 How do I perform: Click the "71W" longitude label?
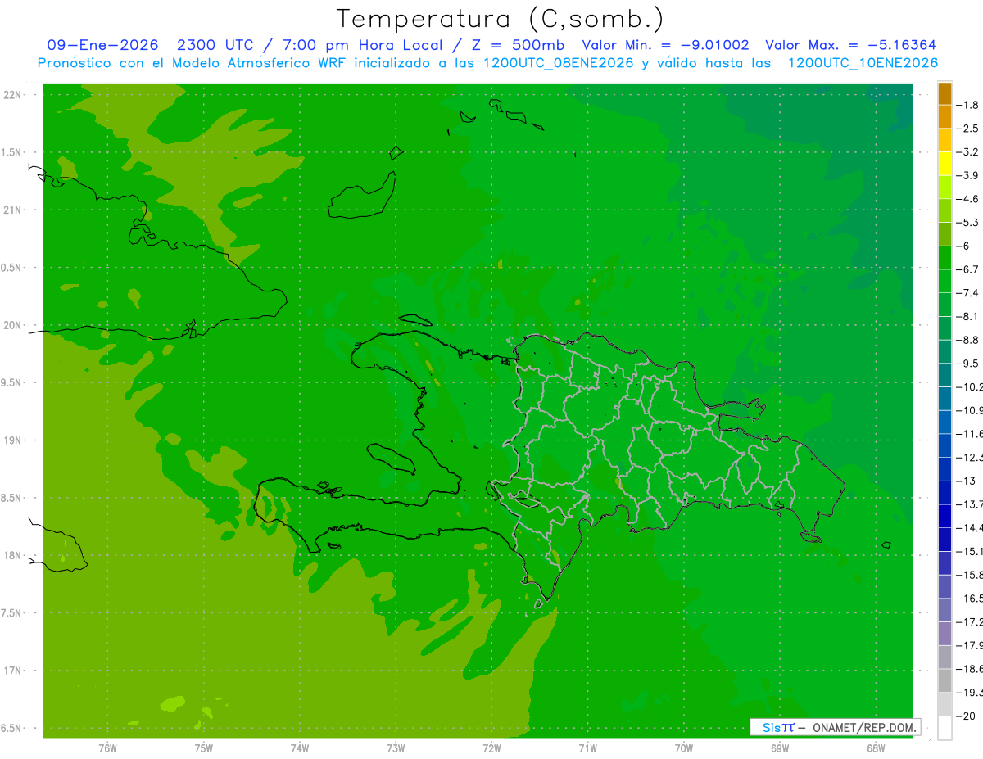point(587,748)
